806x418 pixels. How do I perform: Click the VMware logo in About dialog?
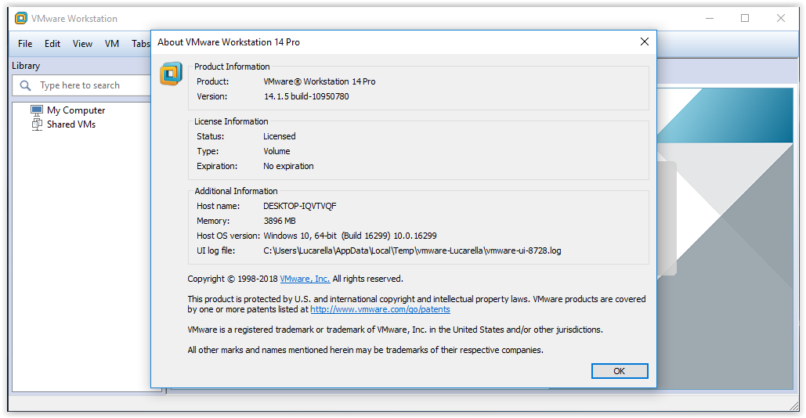(172, 74)
